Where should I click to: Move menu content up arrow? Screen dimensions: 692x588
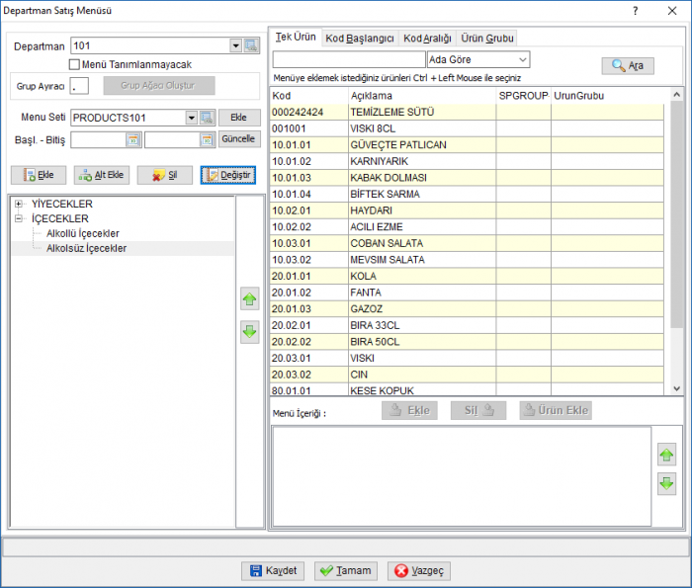(x=666, y=455)
